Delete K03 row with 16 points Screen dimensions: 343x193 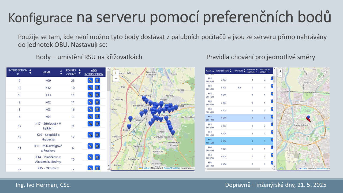click(97, 109)
